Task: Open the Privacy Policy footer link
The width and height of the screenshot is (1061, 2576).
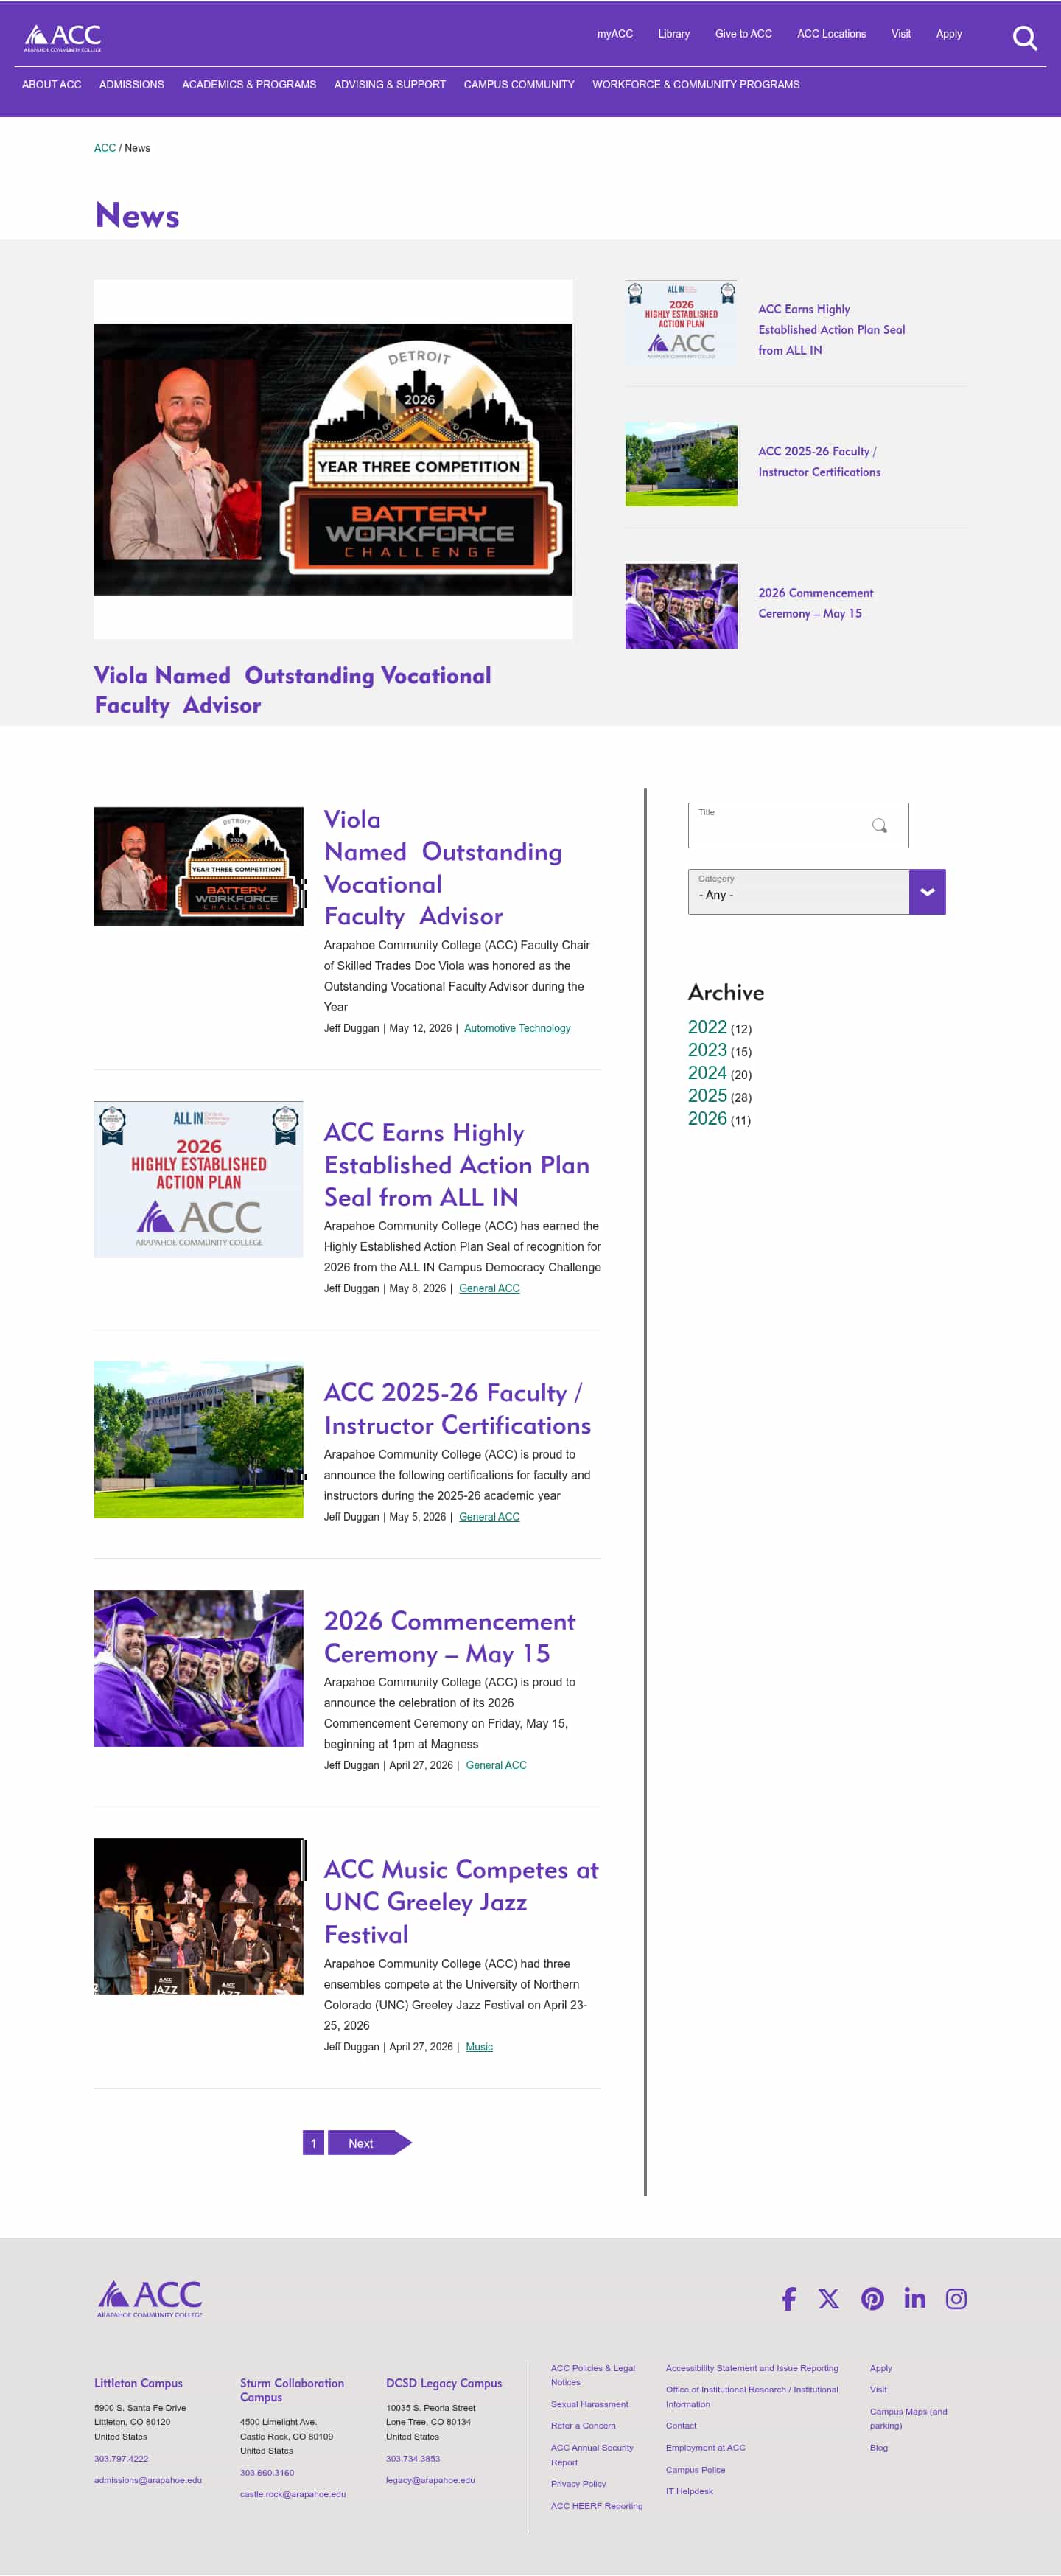Action: point(578,2484)
